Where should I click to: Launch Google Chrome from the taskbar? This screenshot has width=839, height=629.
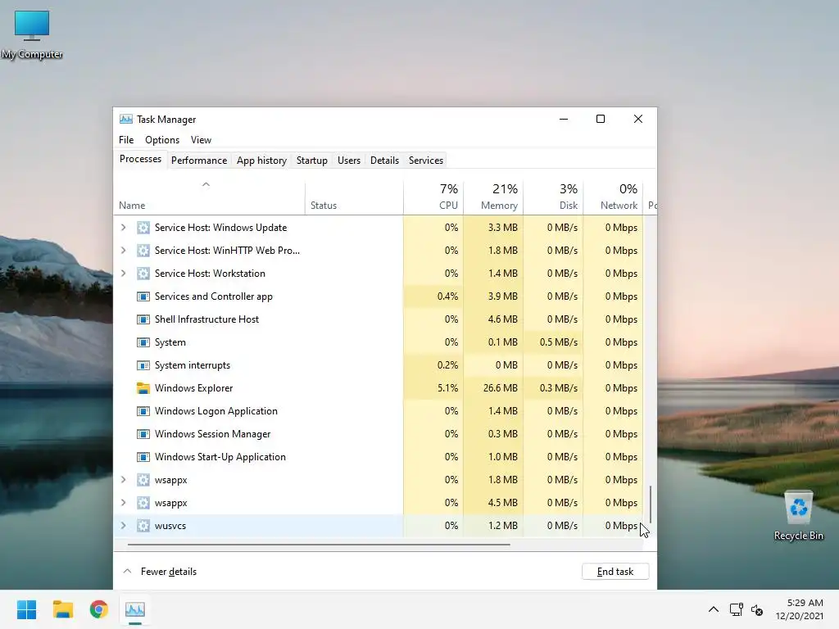tap(99, 609)
